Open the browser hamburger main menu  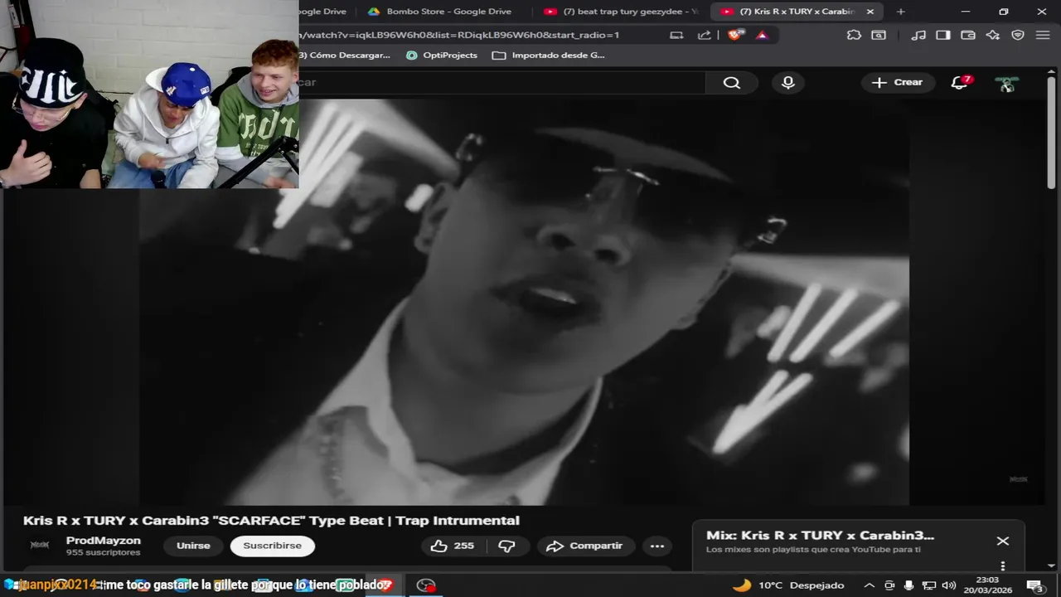[1043, 35]
